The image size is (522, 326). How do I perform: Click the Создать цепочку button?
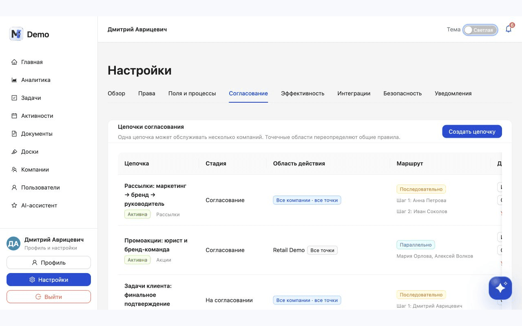pyautogui.click(x=472, y=132)
